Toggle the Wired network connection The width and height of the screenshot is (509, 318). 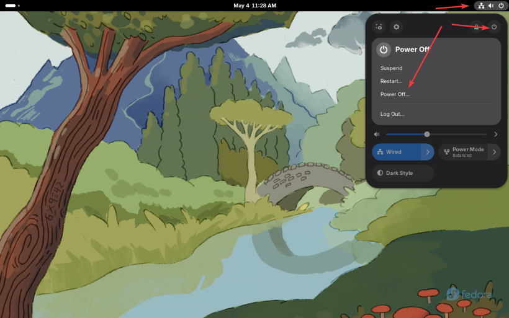pyautogui.click(x=397, y=152)
